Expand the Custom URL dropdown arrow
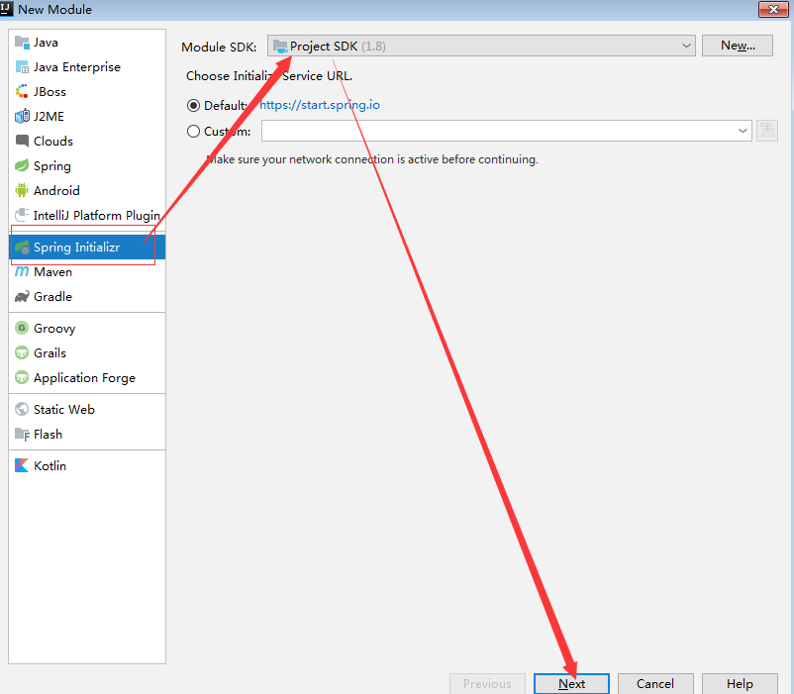This screenshot has height=694, width=794. pyautogui.click(x=743, y=131)
